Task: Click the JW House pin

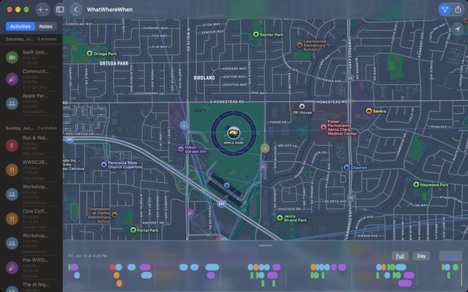Action: point(302,107)
